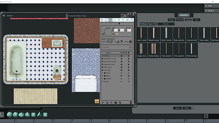
Task: Rotate brush clockwise in Quick Transforms
Action: point(112,42)
